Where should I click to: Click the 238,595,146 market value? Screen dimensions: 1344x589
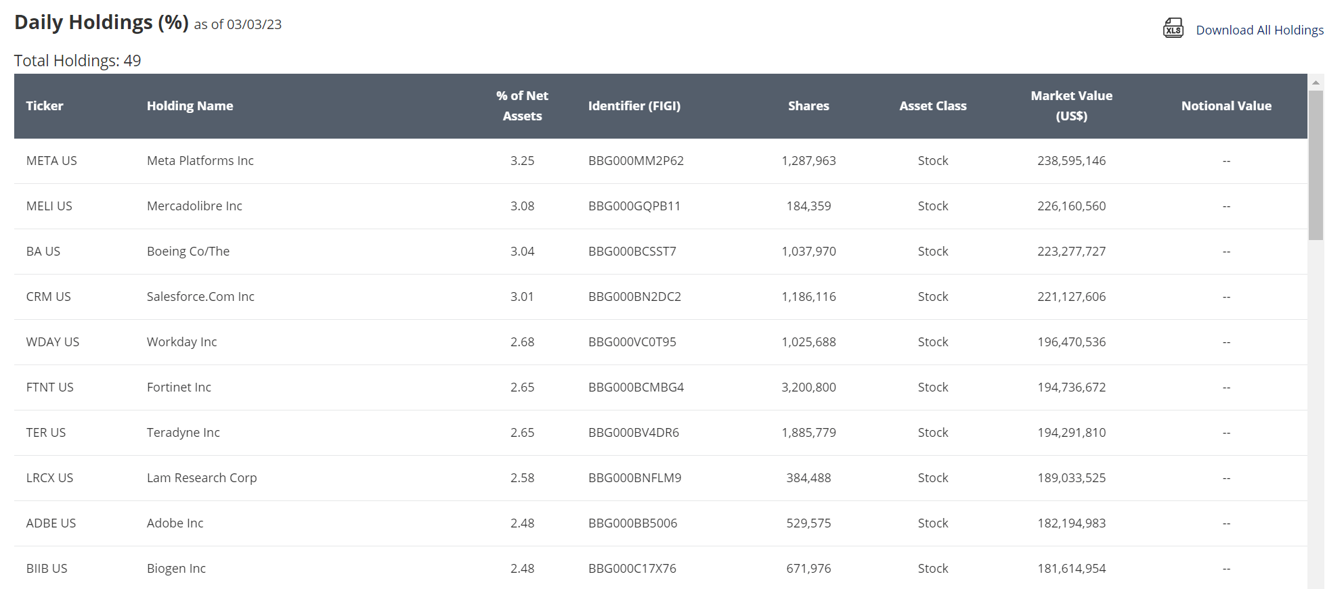coord(1071,161)
